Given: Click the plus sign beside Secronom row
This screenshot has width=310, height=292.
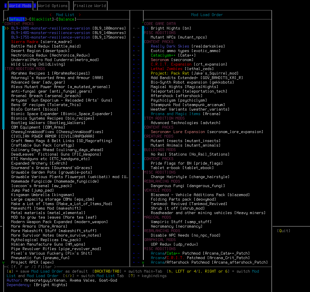Looking at the screenshot, I should pos(134,60).
